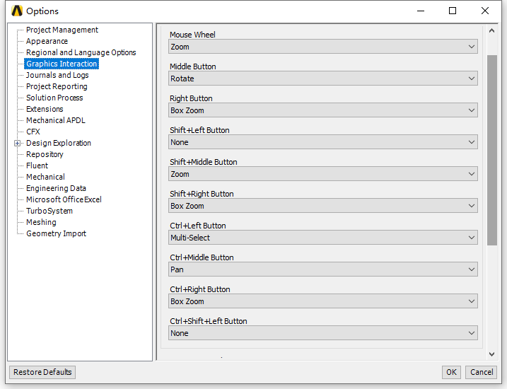This screenshot has height=389, width=507.
Task: Click the scrollbar up arrow
Action: click(492, 30)
